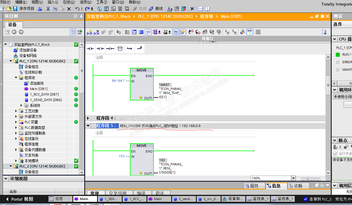Click the Download to device icon
Viewport: 352px width, 205px height.
106,9
